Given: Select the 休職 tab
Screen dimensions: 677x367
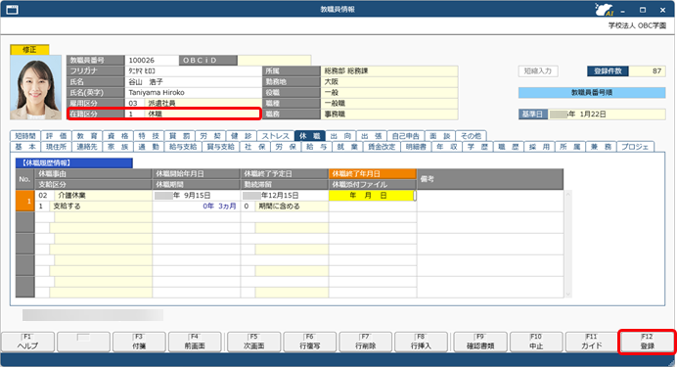Looking at the screenshot, I should tap(310, 136).
